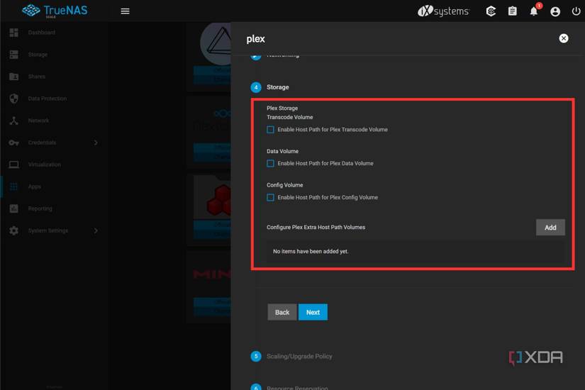Click the hamburger menu icon in the header
Viewport: 585px width, 390px height.
click(x=125, y=11)
